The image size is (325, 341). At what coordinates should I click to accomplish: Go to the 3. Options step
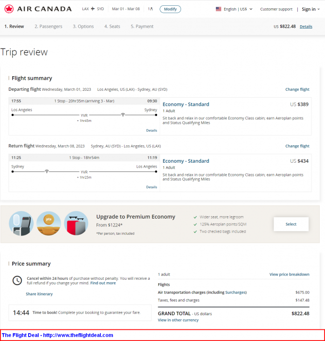pos(83,26)
